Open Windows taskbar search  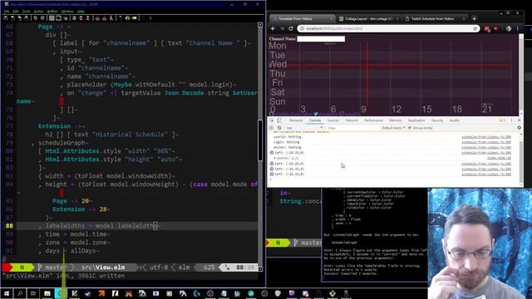coord(20,293)
